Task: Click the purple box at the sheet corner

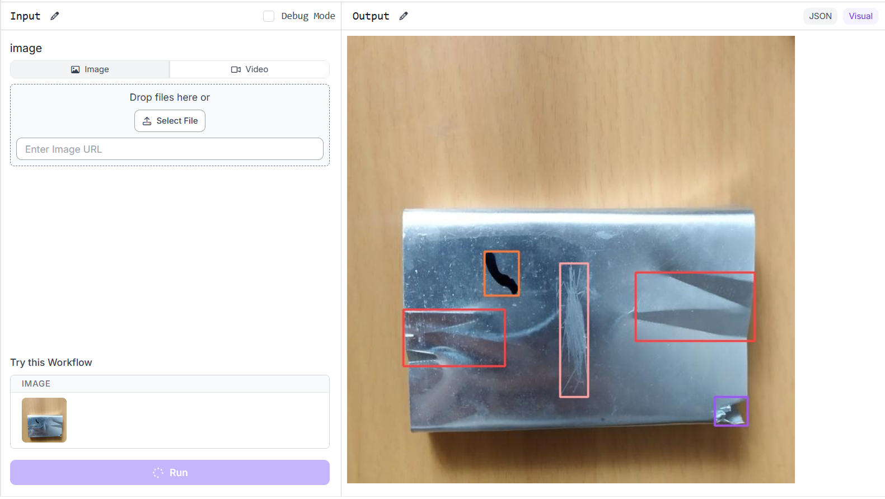Action: click(731, 411)
